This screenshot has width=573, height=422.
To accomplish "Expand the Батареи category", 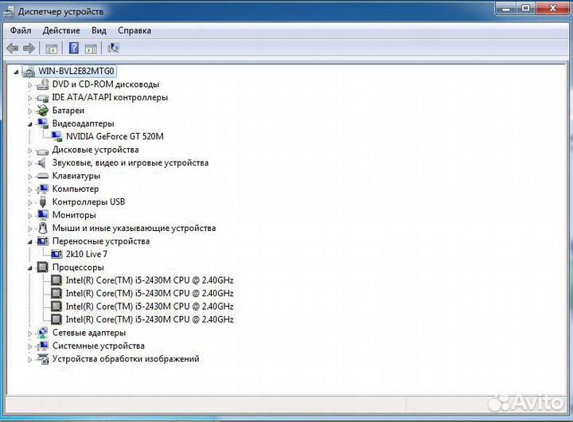I will click(30, 111).
